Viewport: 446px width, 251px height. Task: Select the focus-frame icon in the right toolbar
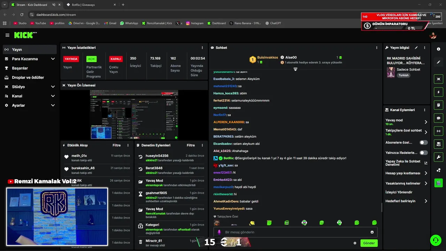[x=438, y=79]
